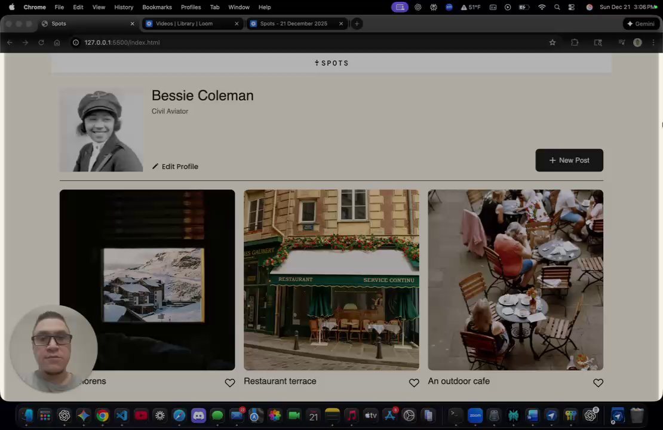The height and width of the screenshot is (430, 663).
Task: Switch to the Spots - 21 December 2025 tab
Action: click(293, 24)
